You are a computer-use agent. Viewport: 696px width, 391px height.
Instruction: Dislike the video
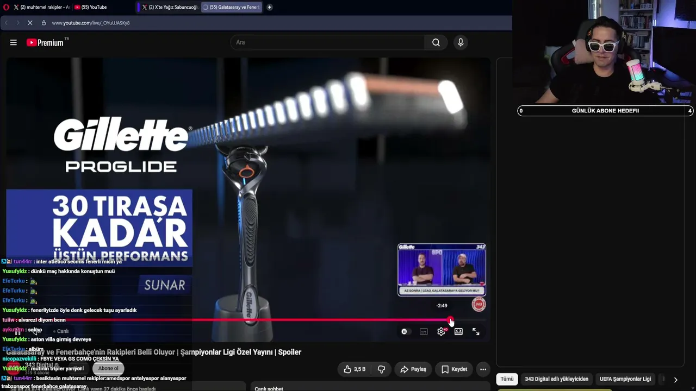pos(381,369)
